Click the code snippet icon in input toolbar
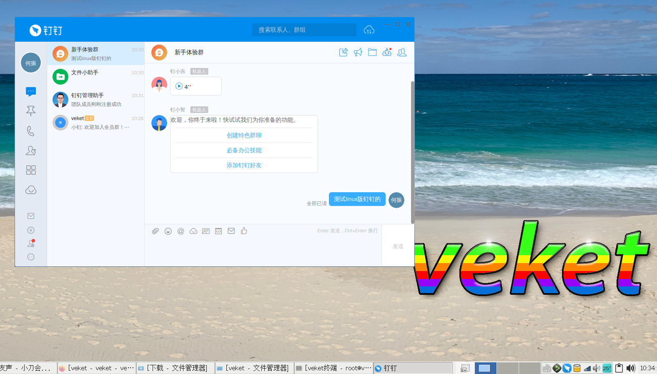The width and height of the screenshot is (657, 374). pyautogui.click(x=218, y=231)
